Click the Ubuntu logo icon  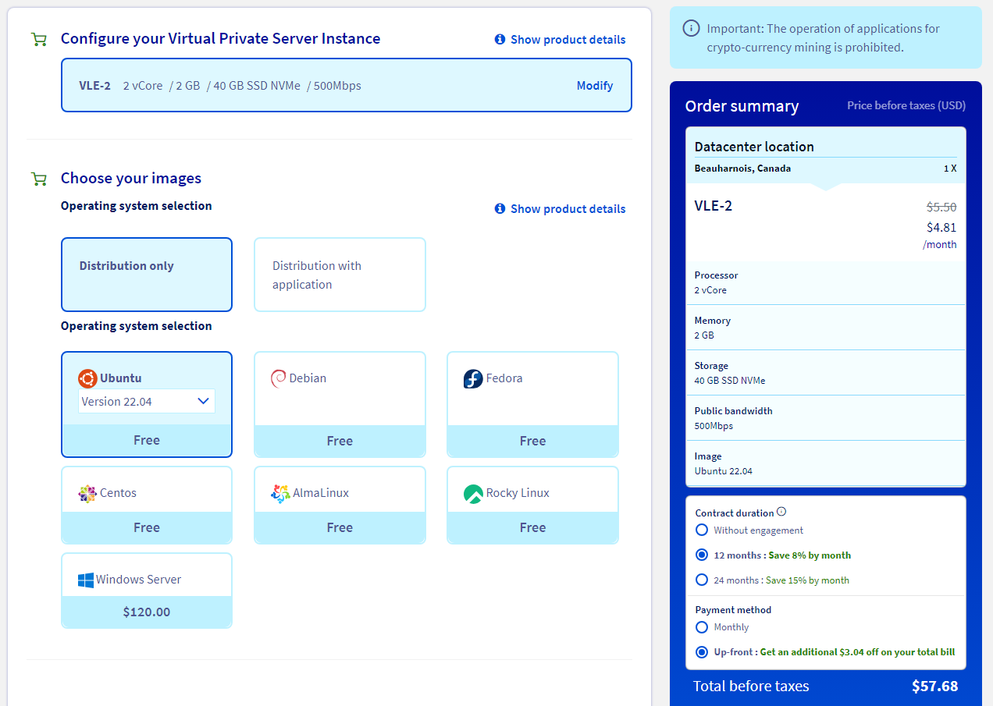pyautogui.click(x=87, y=378)
